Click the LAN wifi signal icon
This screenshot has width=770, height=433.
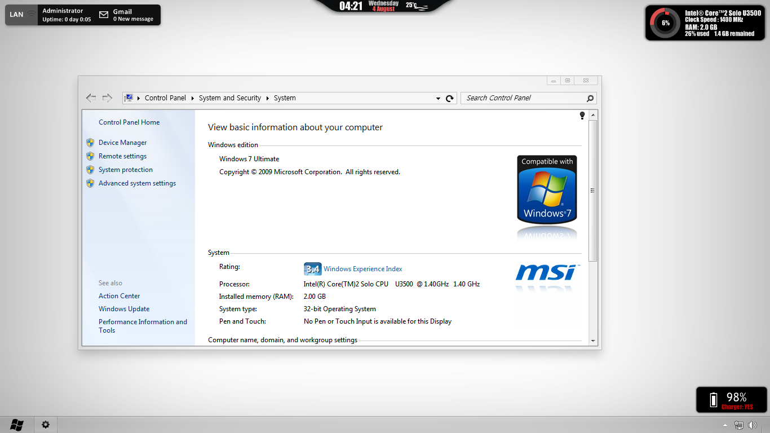point(32,15)
